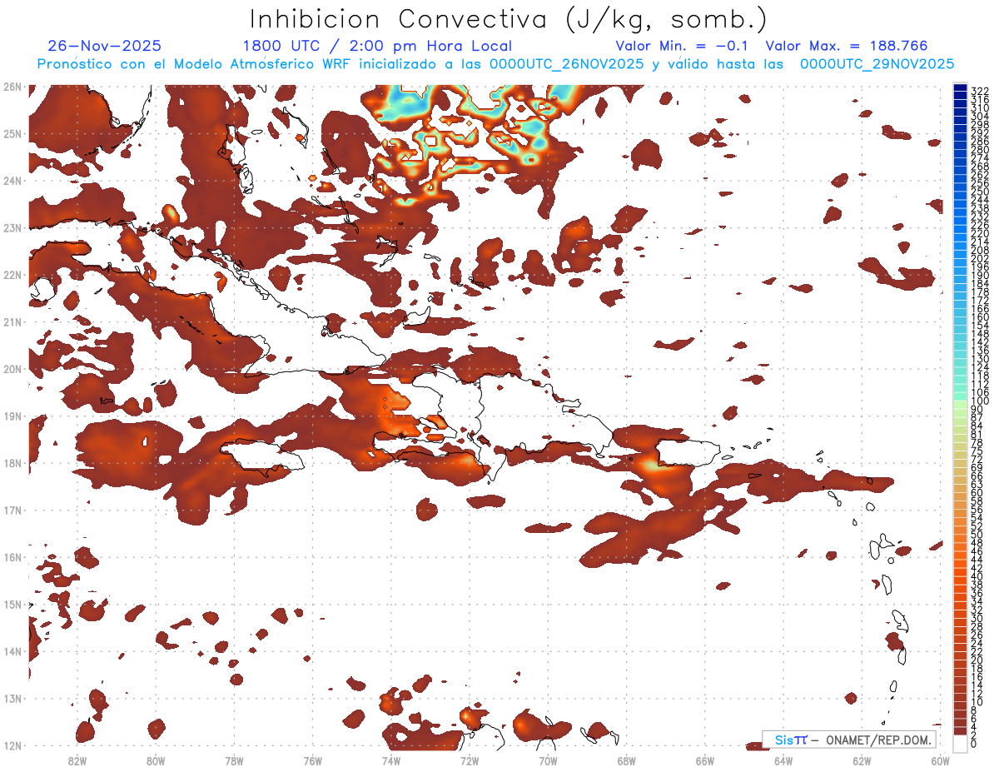The image size is (999, 772).
Task: Click the latitude label '18N'
Action: click(x=12, y=463)
